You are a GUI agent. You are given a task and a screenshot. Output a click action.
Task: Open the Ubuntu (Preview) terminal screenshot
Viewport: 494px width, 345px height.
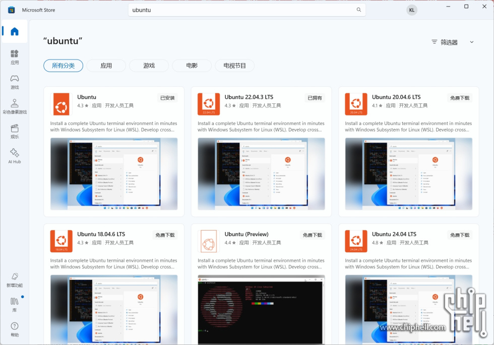click(261, 309)
